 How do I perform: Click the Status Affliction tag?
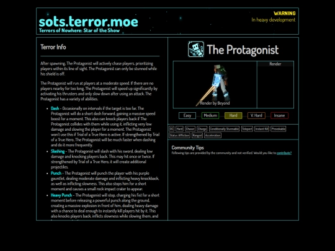click(179, 136)
